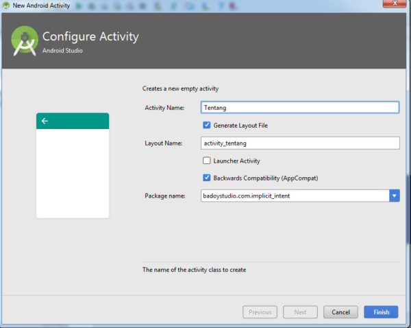
Task: Select the empty activity preview thumbnail
Action: tap(73, 172)
